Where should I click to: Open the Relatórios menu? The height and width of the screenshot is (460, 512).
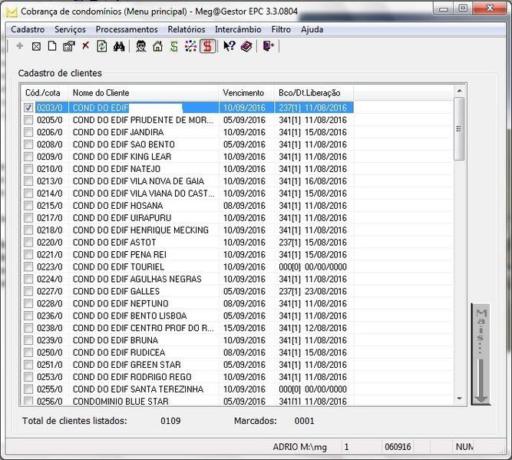tap(186, 29)
